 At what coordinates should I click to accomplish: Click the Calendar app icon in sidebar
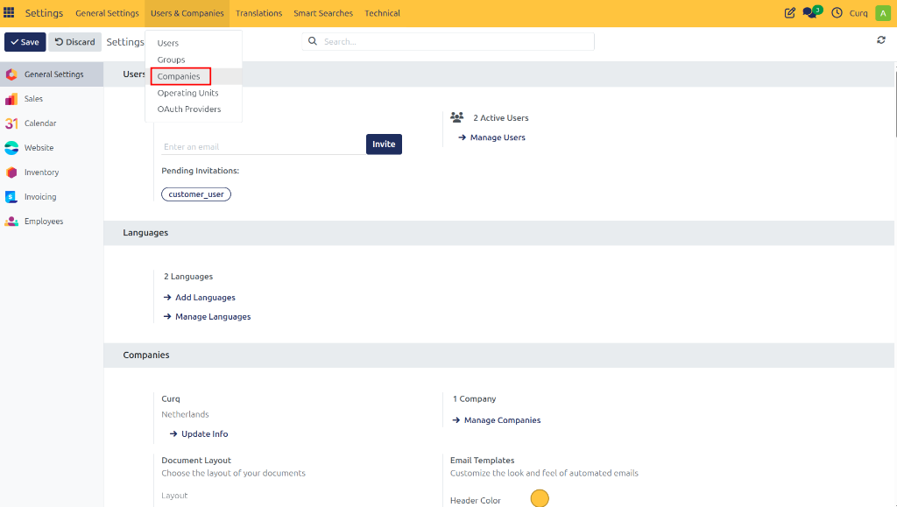pos(11,123)
